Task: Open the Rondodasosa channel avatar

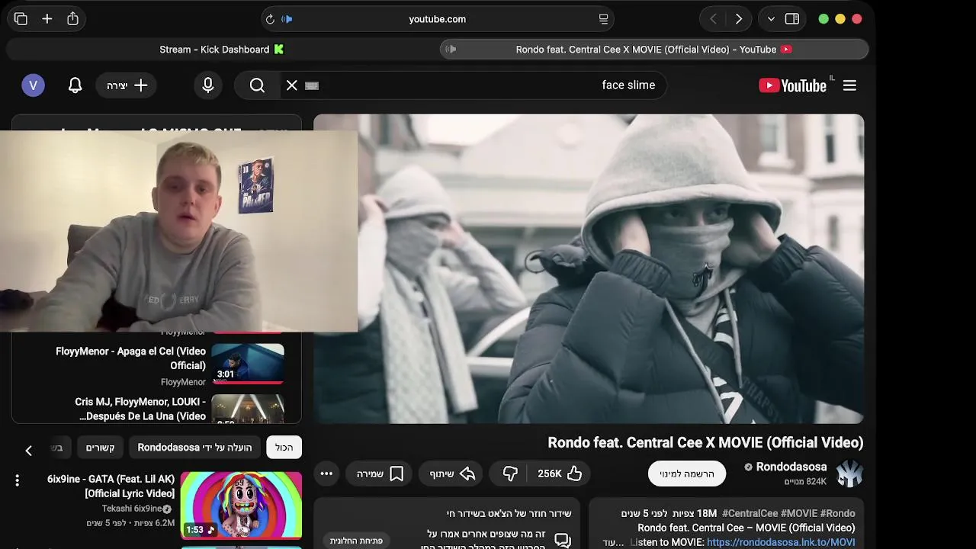Action: (849, 474)
